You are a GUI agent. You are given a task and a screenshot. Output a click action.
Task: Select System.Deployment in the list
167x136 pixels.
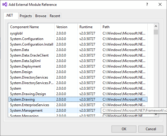tap(78, 66)
